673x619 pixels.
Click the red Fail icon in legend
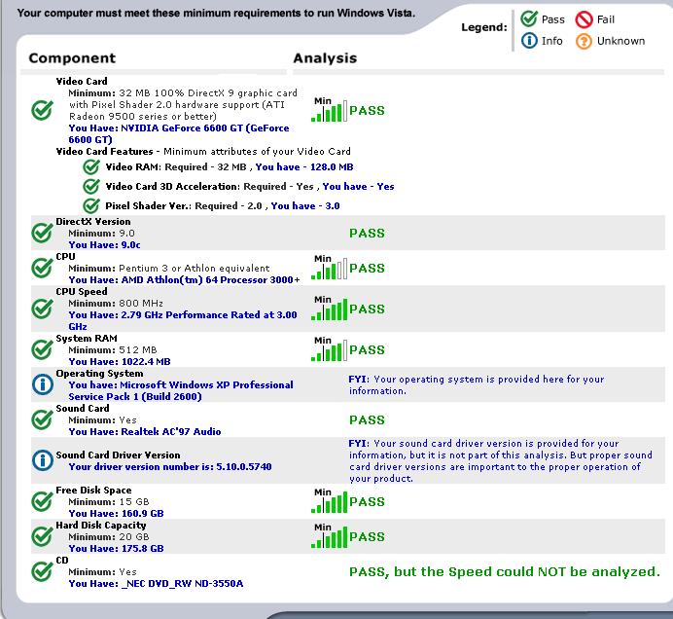point(583,19)
